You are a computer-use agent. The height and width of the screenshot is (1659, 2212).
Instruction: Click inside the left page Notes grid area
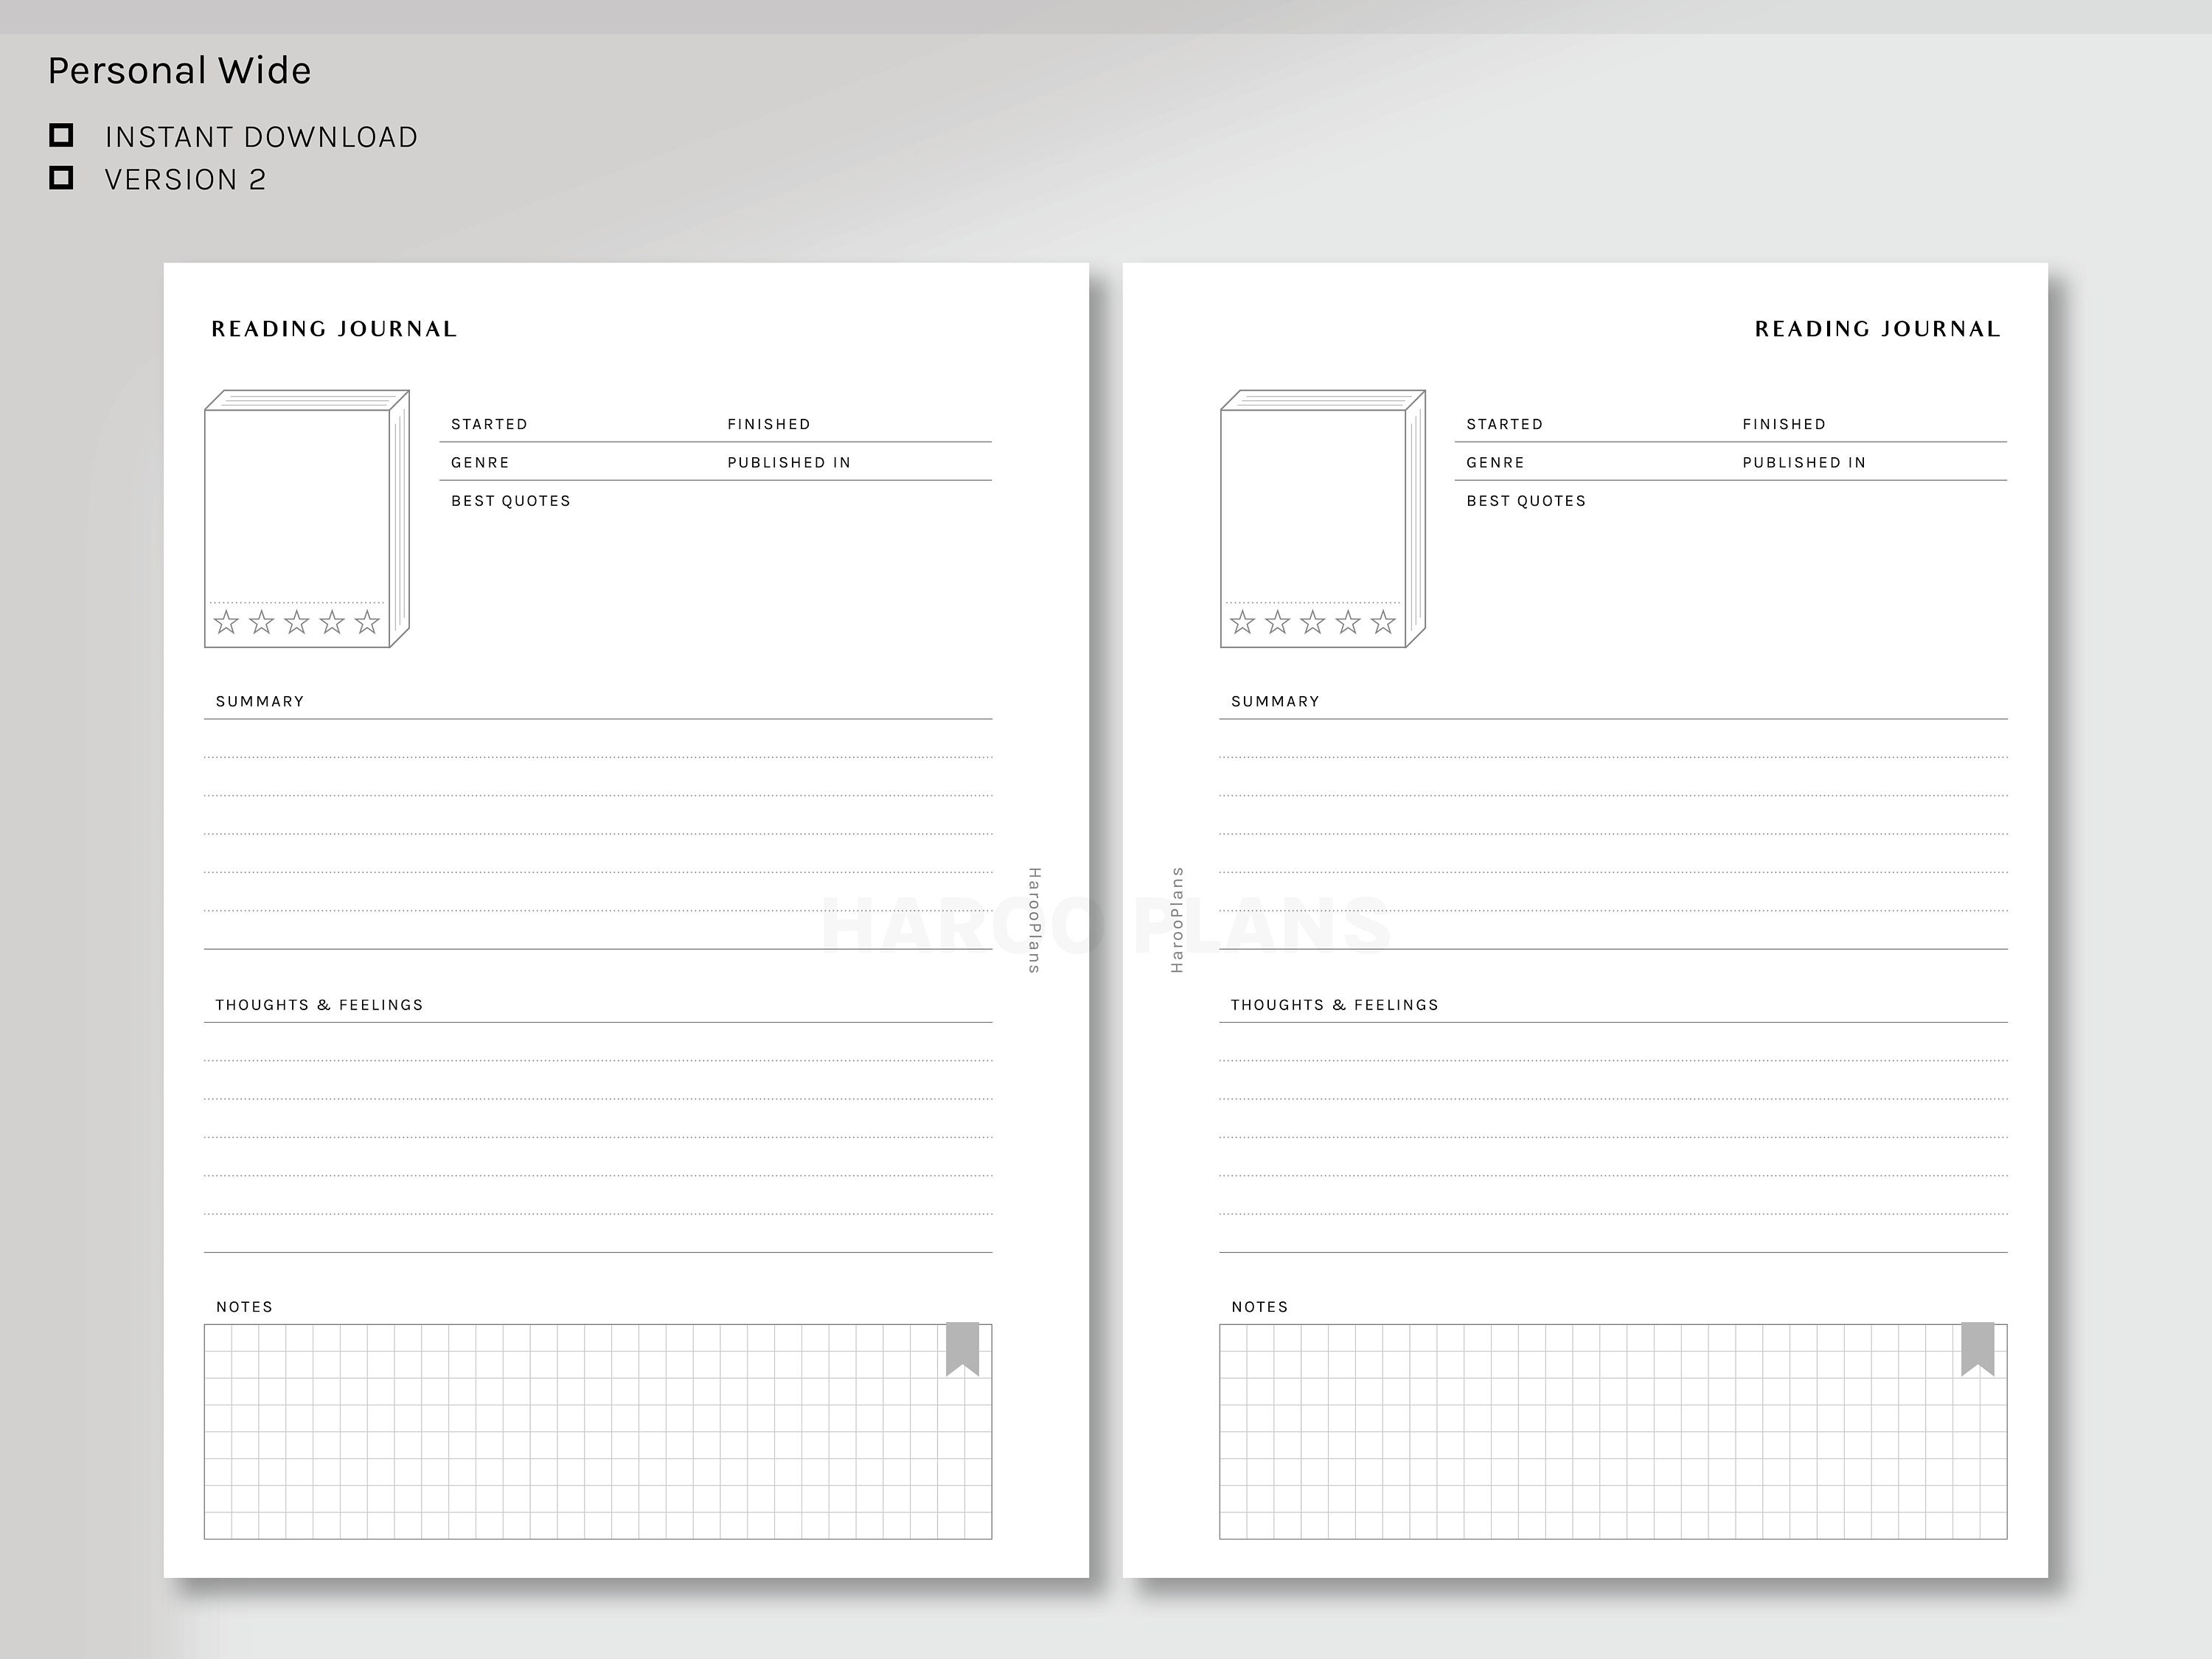(598, 1432)
